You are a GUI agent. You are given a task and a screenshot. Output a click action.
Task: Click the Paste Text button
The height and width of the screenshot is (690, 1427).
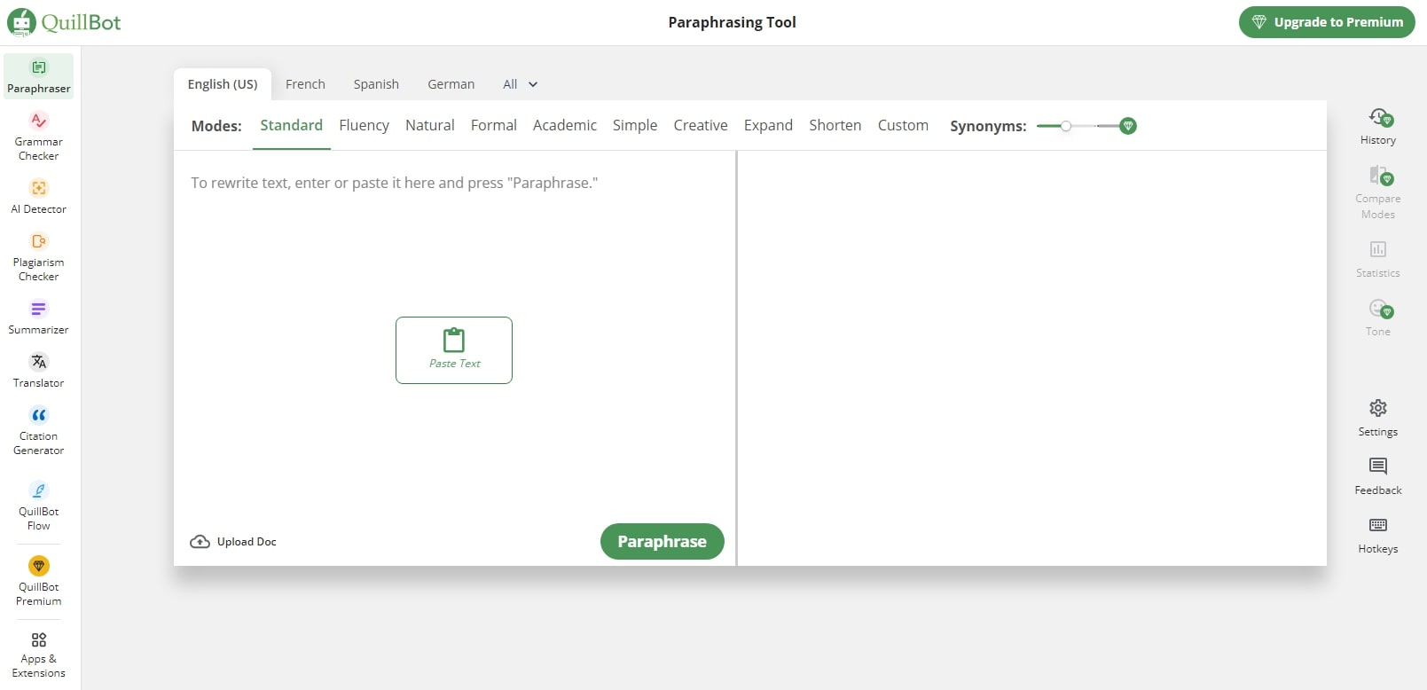coord(454,350)
